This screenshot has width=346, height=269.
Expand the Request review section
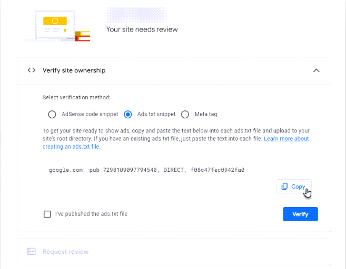tap(65, 252)
